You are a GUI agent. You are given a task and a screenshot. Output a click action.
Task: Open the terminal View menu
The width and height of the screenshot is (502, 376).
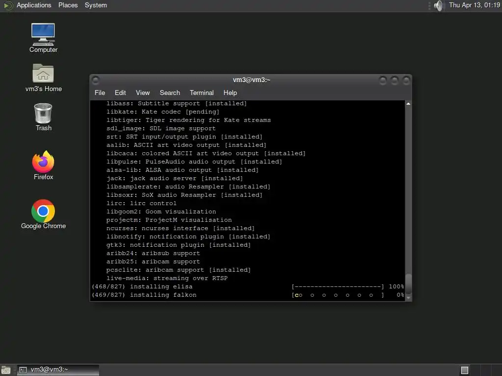tap(143, 93)
